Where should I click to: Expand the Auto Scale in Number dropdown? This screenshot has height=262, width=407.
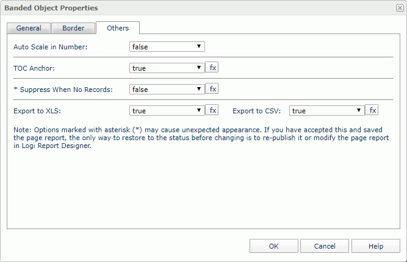click(x=167, y=46)
